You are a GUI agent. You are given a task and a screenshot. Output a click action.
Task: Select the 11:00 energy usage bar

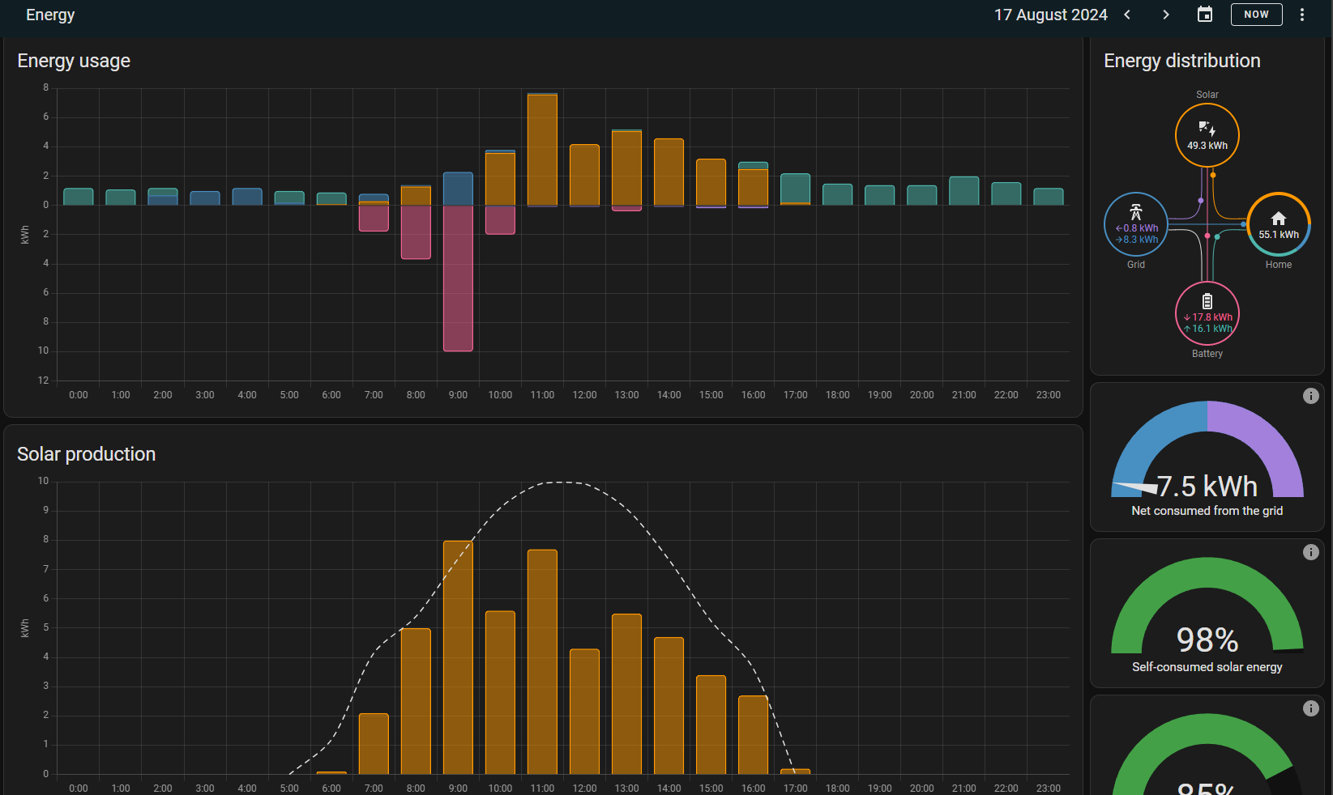point(542,150)
